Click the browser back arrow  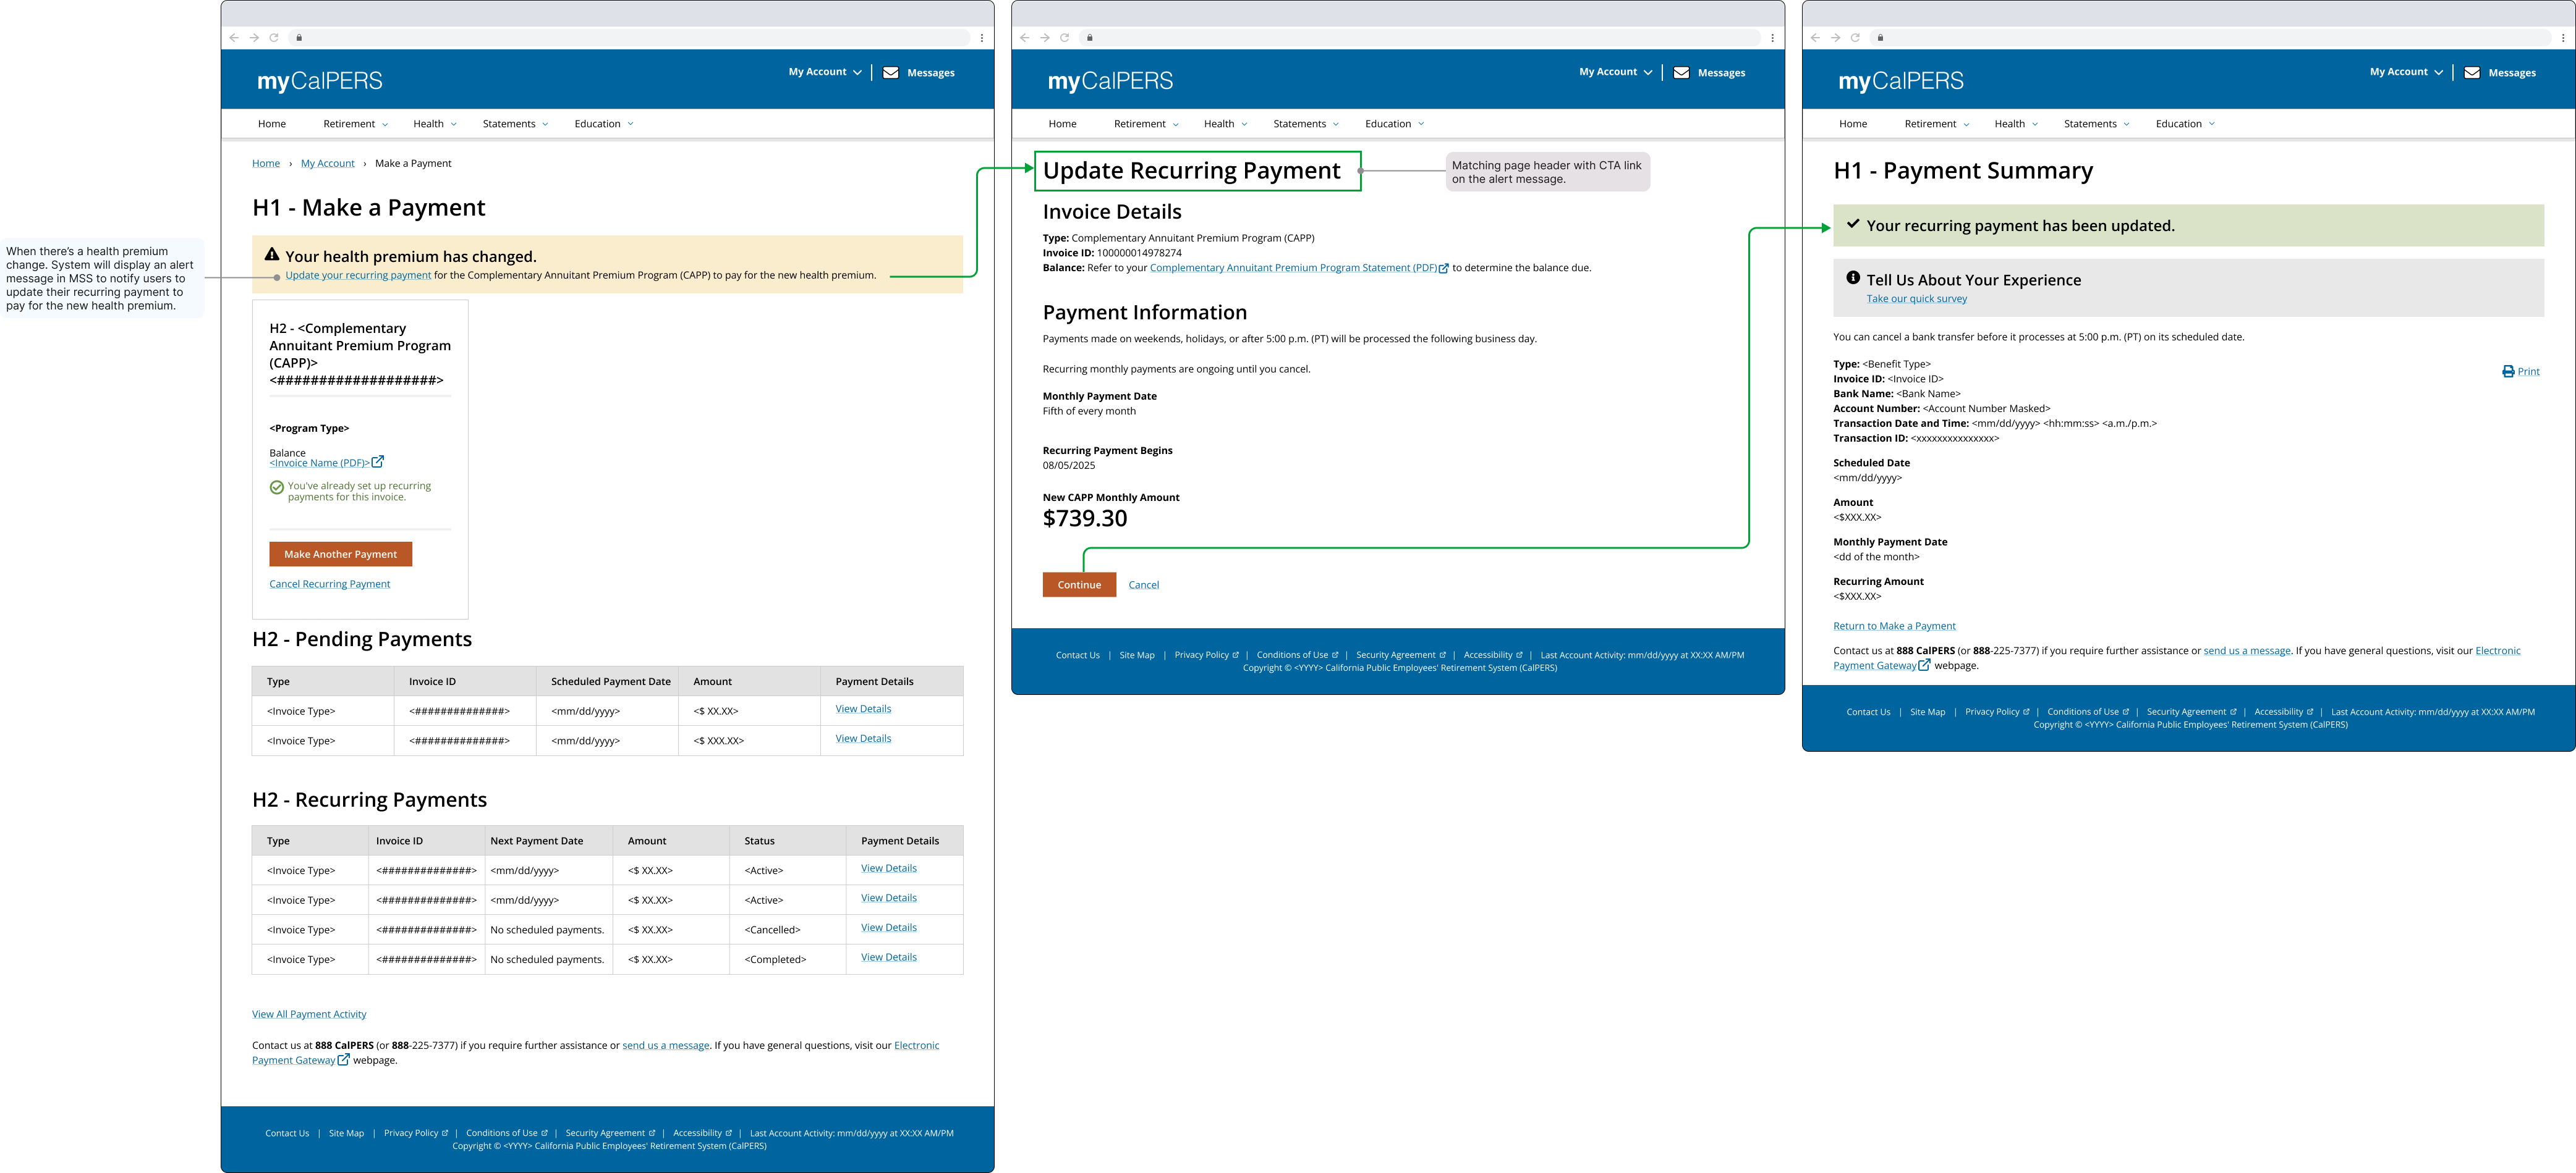coord(233,37)
